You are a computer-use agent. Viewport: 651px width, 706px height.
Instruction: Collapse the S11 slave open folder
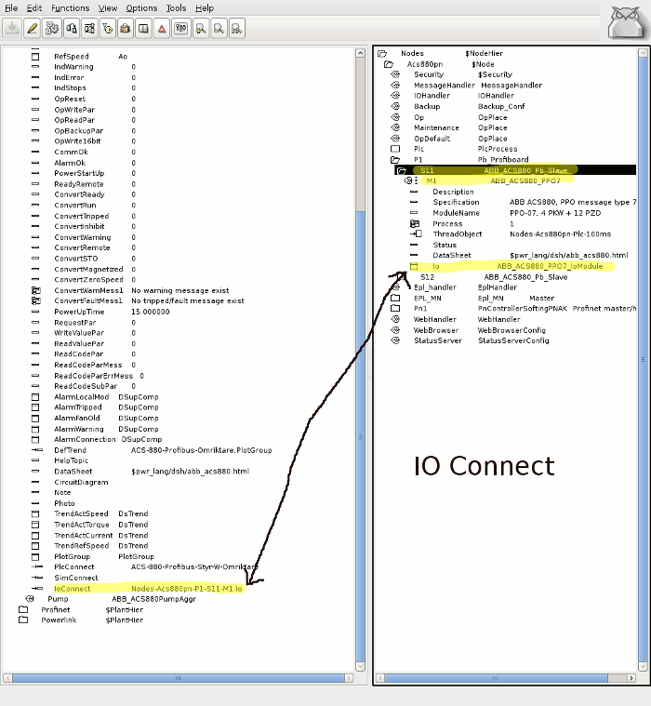click(402, 170)
